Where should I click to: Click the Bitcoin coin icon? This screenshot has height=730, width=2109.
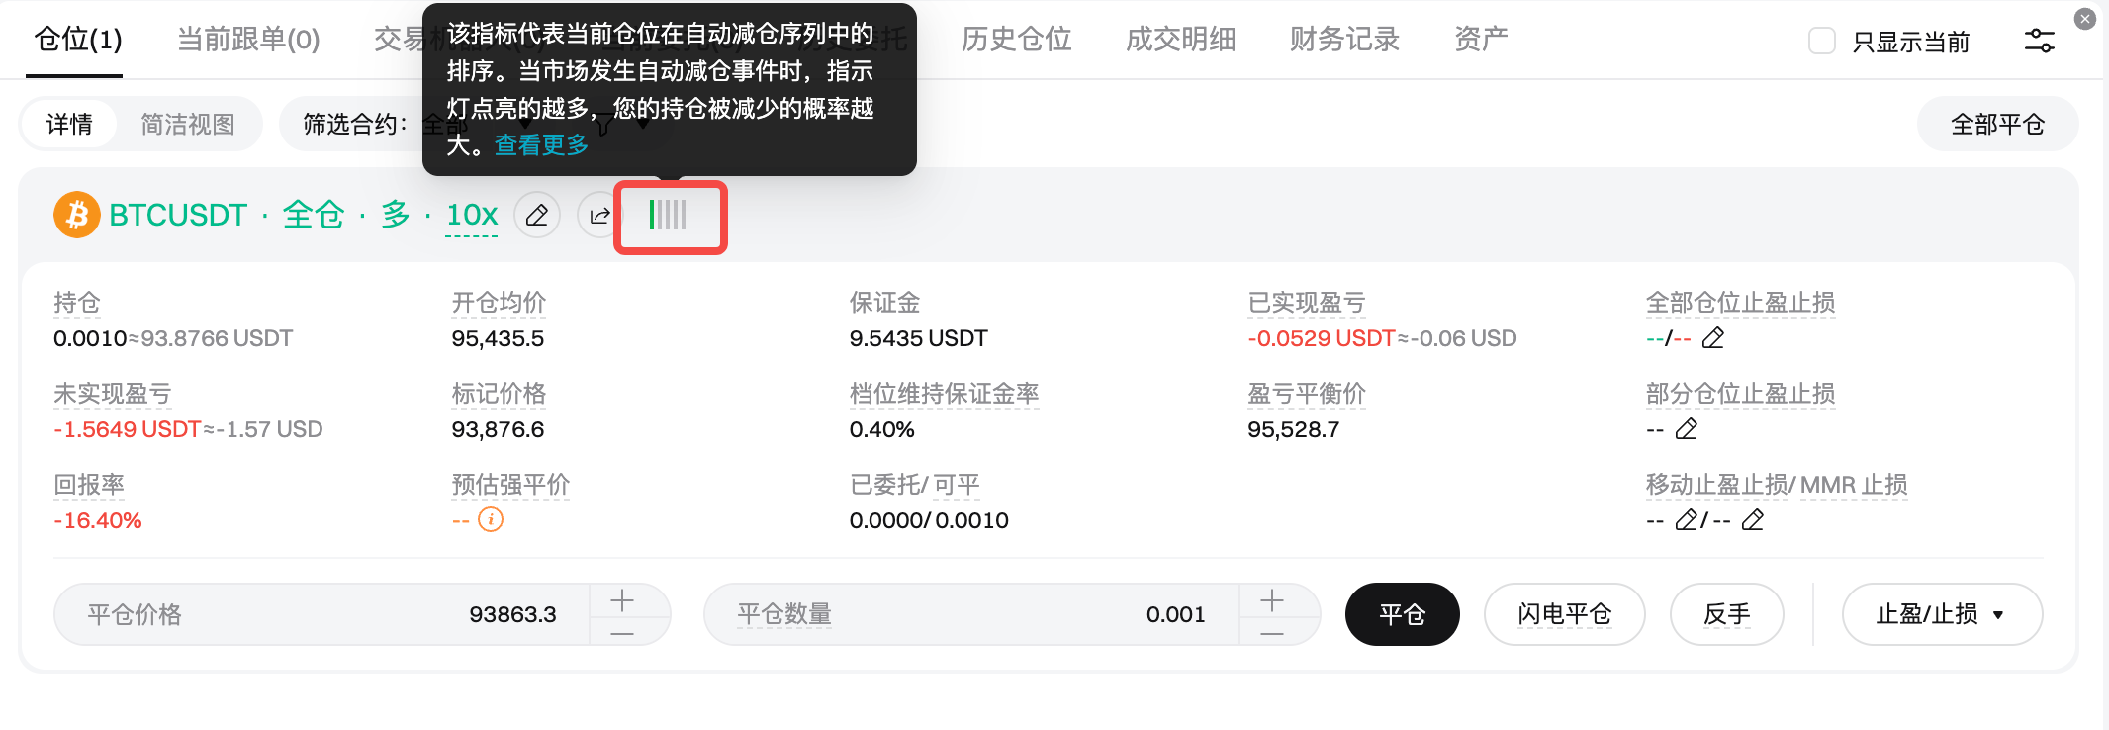(77, 215)
